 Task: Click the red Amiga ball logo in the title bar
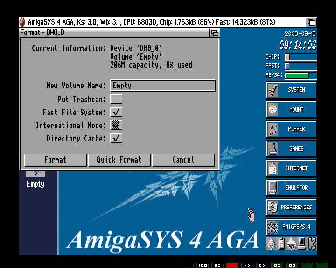pyautogui.click(x=22, y=22)
